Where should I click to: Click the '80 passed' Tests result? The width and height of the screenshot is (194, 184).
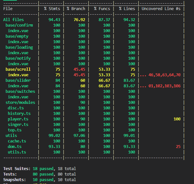click(43, 174)
